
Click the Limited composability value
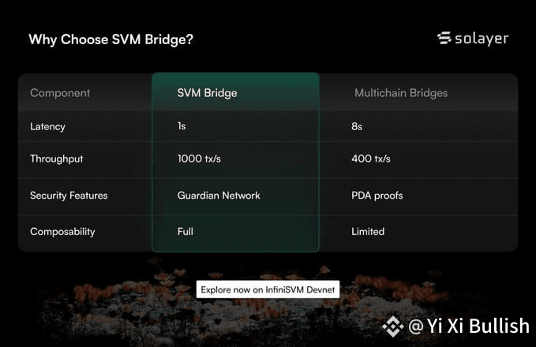tap(368, 231)
